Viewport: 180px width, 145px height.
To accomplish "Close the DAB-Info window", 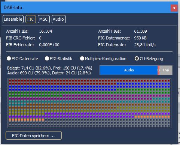I will point(174,8).
